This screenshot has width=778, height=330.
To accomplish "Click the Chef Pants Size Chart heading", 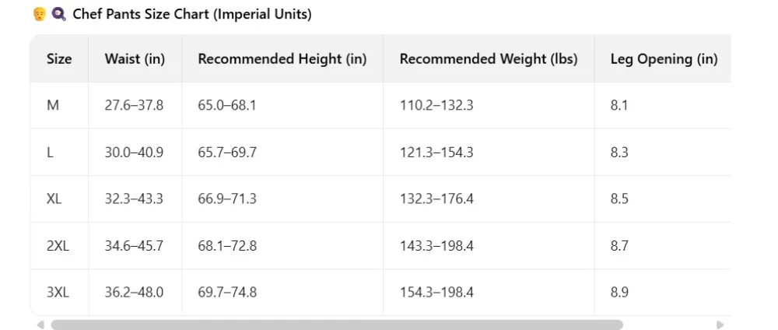I will pos(191,15).
